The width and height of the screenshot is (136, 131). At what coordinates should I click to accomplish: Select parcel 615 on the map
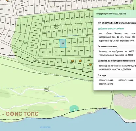(x=32, y=45)
